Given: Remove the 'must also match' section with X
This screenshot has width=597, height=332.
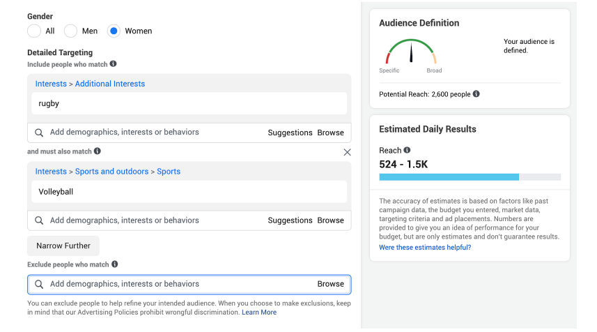Looking at the screenshot, I should [x=347, y=152].
